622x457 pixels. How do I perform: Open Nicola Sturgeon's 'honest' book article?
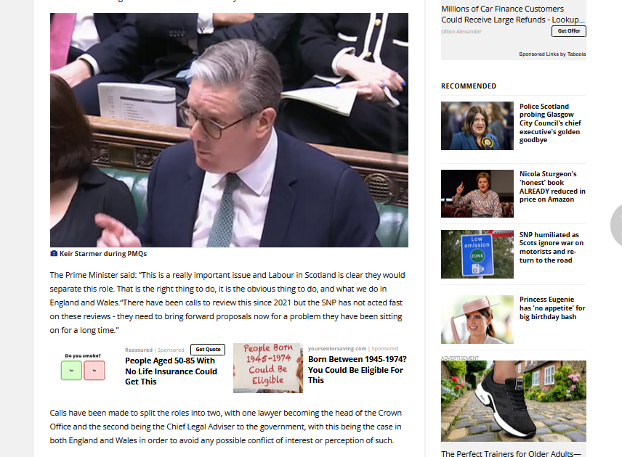click(552, 186)
